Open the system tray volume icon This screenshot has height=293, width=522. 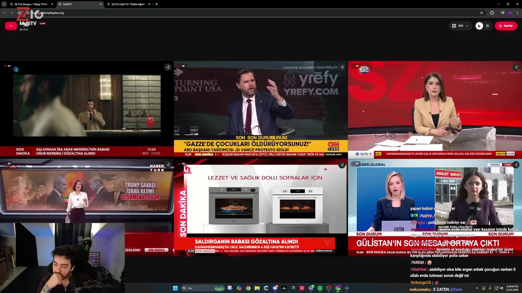coord(501,288)
